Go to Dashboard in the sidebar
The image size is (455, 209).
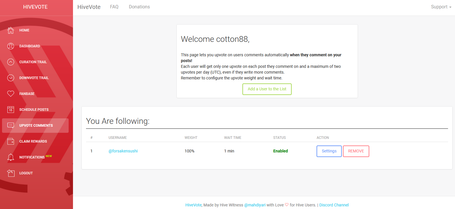pos(35,46)
